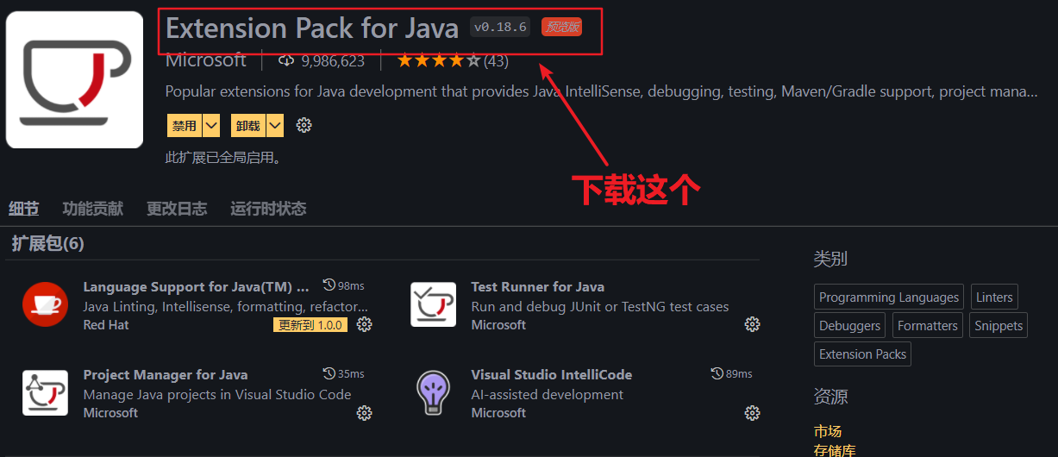Open gear for Test Runner for Java
The image size is (1058, 457).
753,324
